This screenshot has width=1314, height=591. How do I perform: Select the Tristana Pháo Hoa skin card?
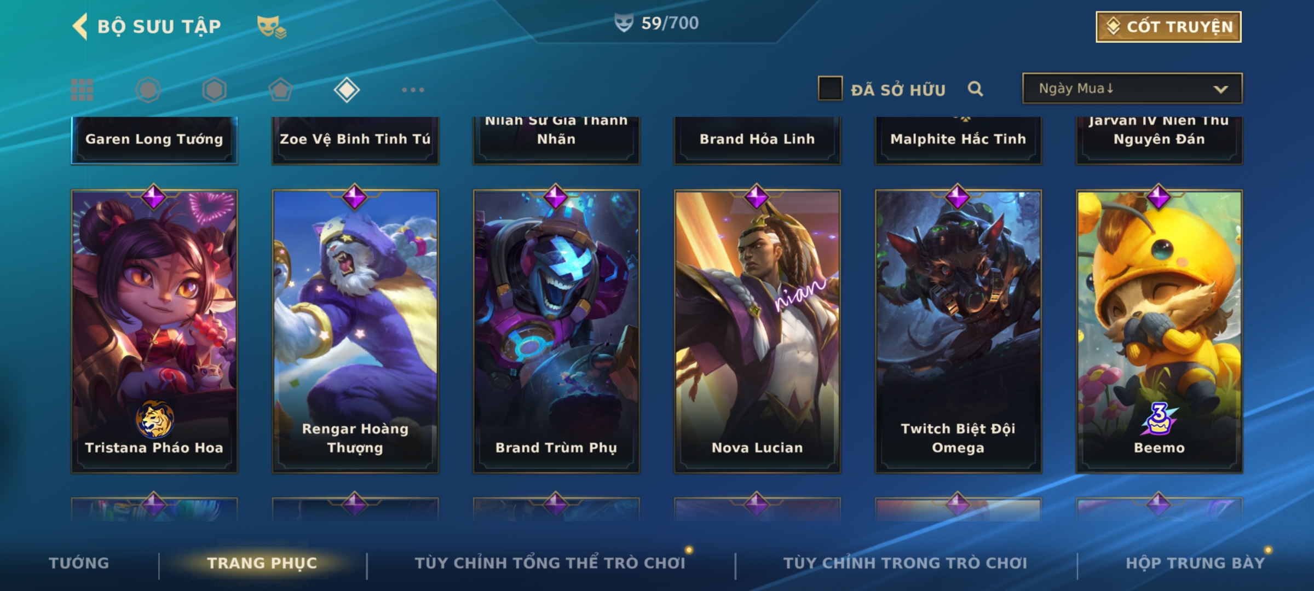pyautogui.click(x=154, y=331)
